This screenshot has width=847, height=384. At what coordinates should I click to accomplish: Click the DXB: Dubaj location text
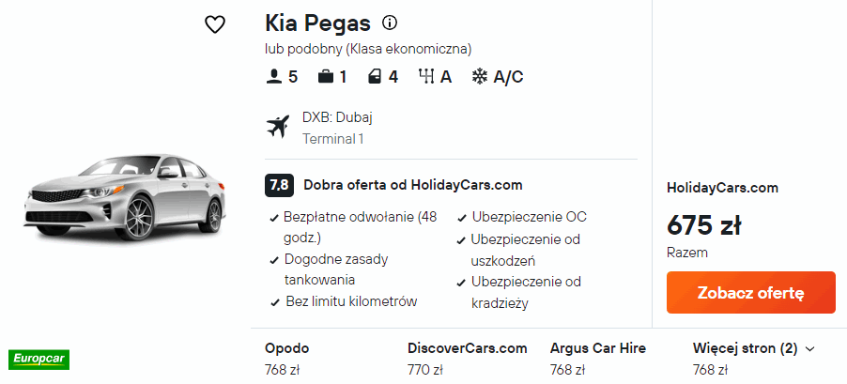coord(337,118)
